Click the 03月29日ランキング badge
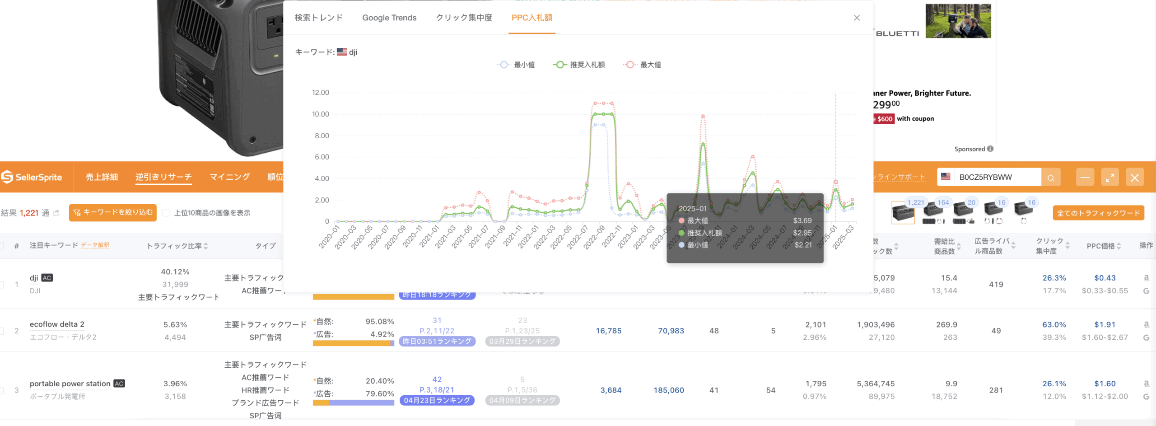Screen dimensions: 1156x426 tap(522, 341)
